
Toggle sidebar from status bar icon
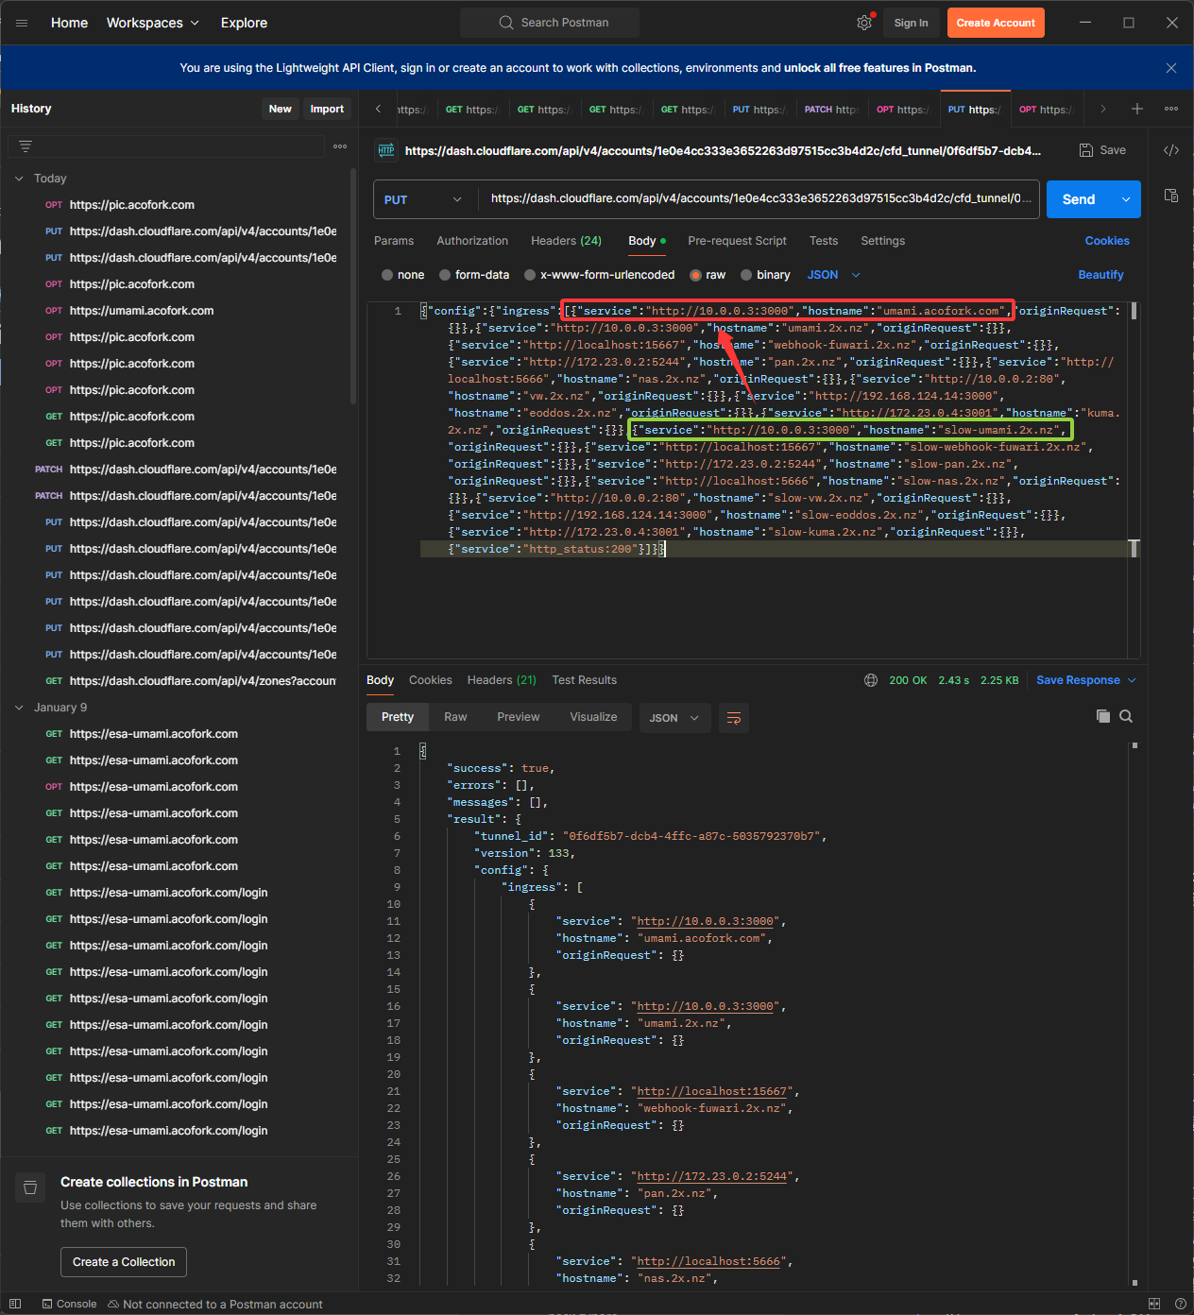click(15, 1304)
